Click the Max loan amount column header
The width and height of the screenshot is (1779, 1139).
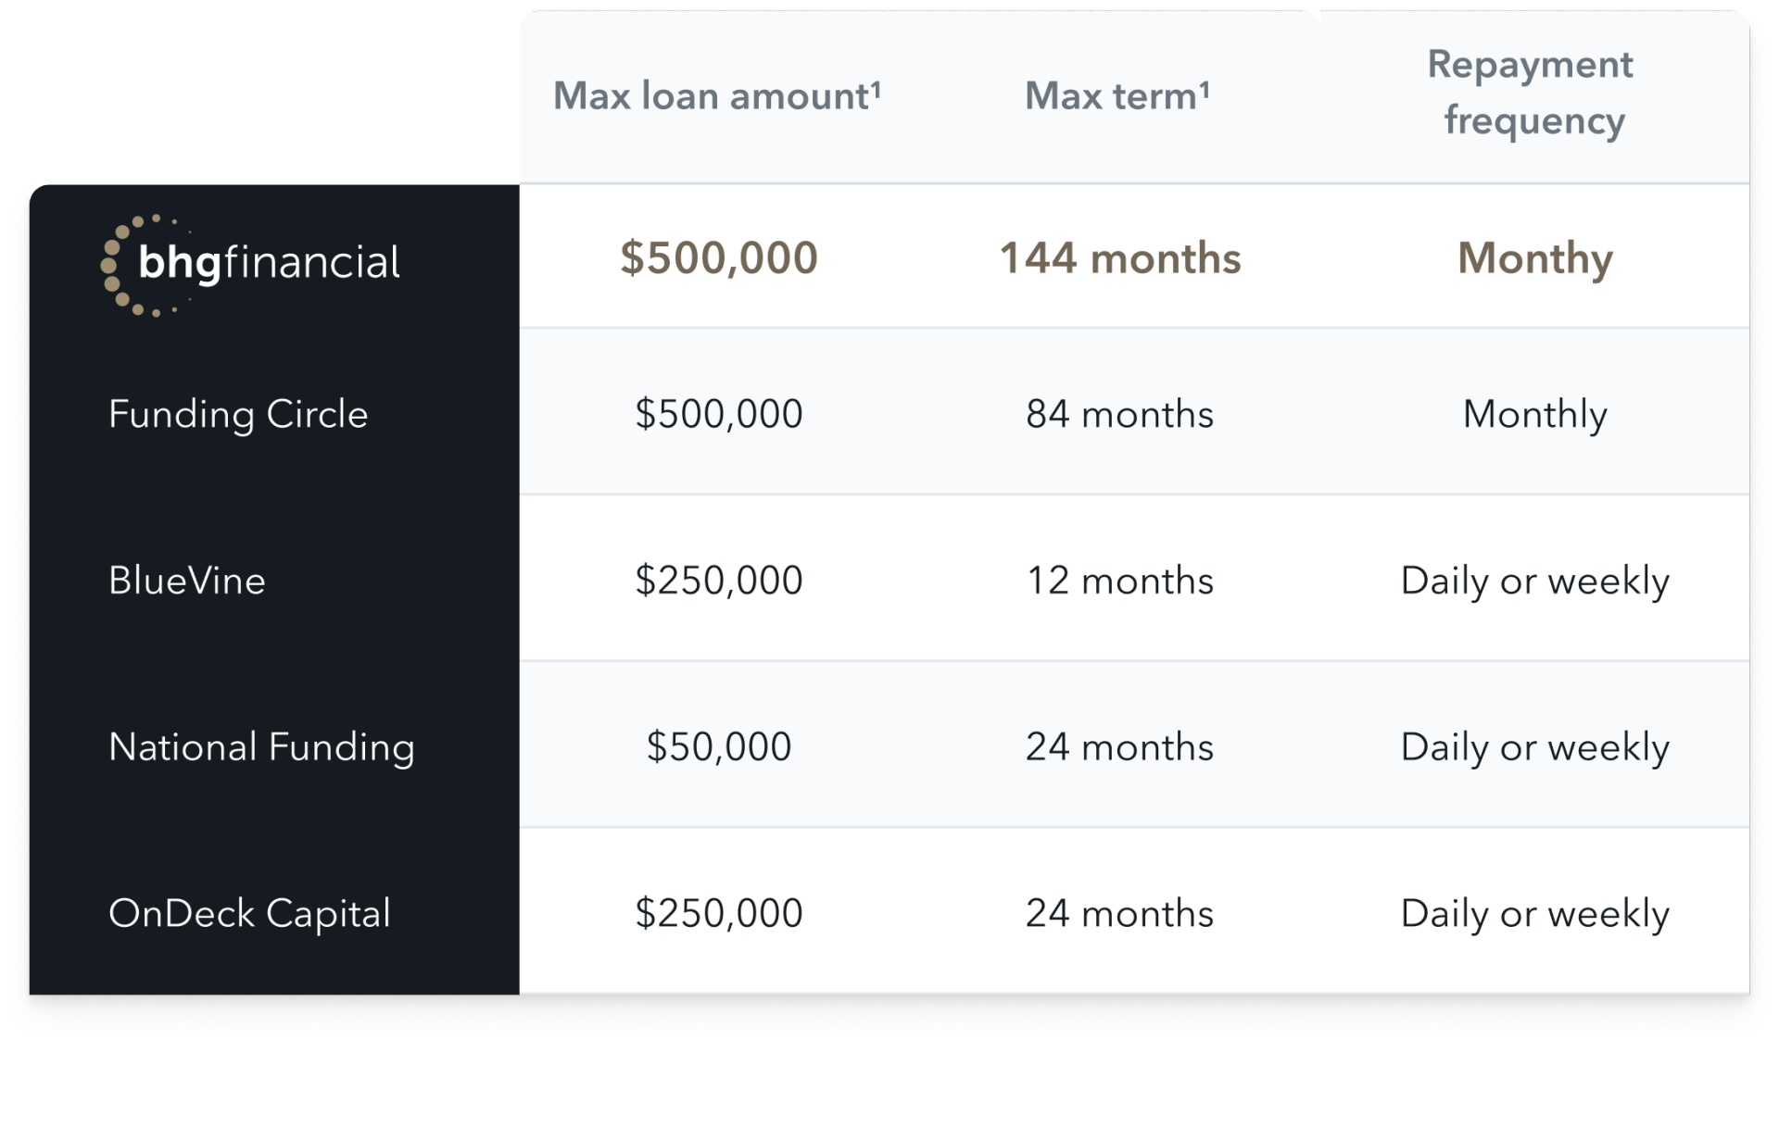click(x=717, y=95)
